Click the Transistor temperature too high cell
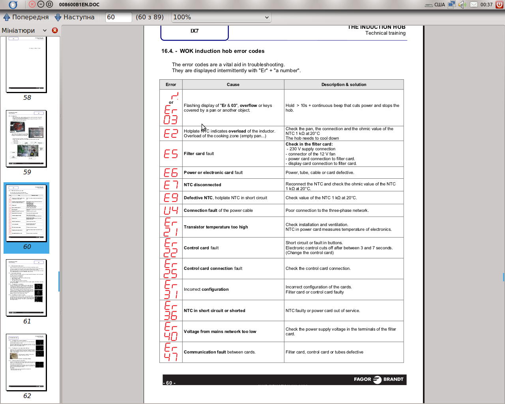 [233, 227]
